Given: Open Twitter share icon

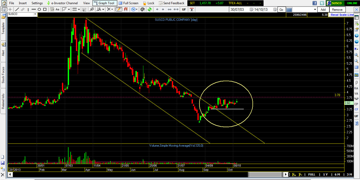Looking at the screenshot, I should [322, 3].
